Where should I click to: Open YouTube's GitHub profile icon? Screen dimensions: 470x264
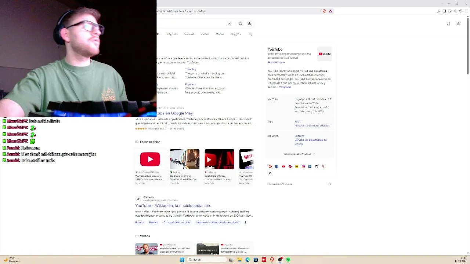coord(317,166)
